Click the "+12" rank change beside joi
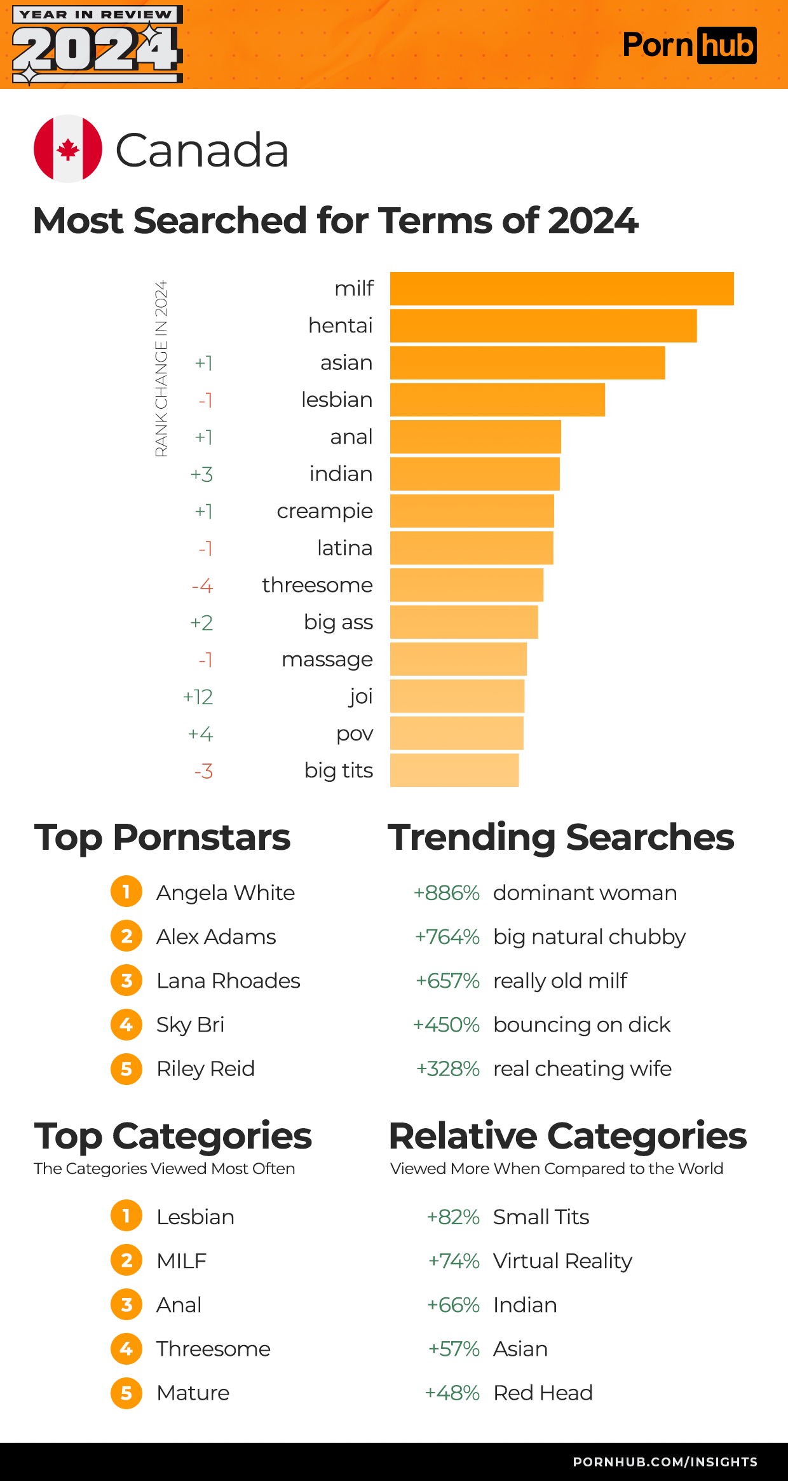The image size is (788, 1481). coord(198,697)
